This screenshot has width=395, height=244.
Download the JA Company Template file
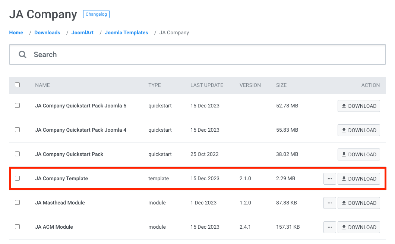point(358,179)
